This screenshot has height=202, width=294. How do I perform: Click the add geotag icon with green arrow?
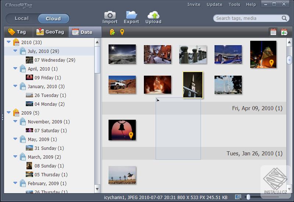[x=112, y=32]
